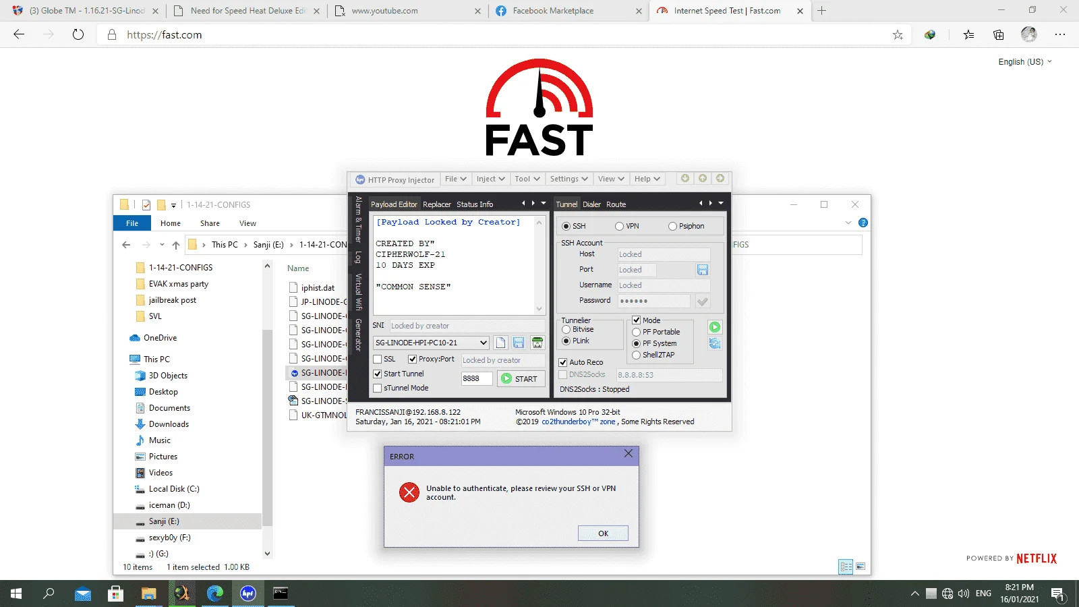This screenshot has width=1079, height=607.
Task: Open the download manager extension icon
Action: click(x=930, y=35)
